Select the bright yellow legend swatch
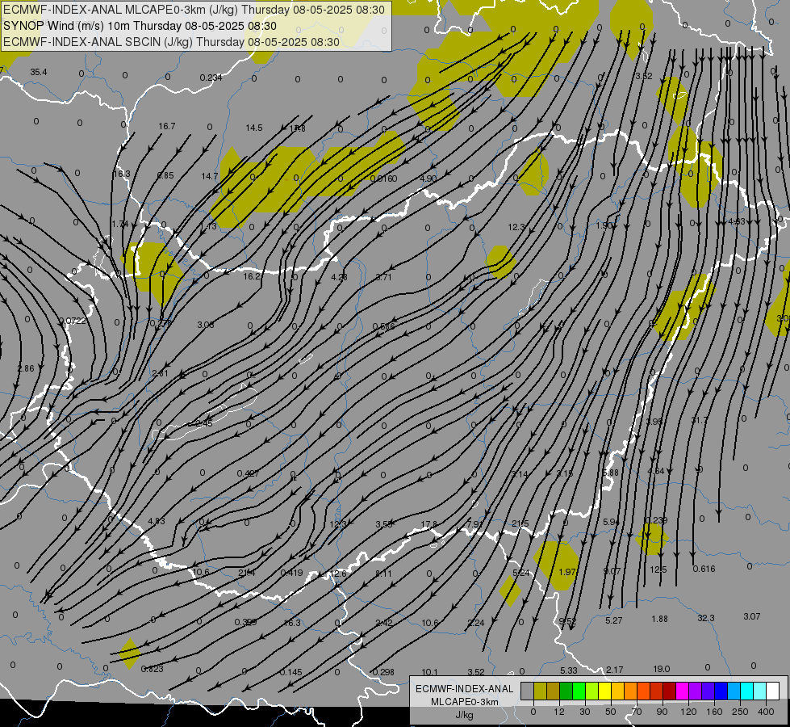790x727 pixels. pos(604,691)
